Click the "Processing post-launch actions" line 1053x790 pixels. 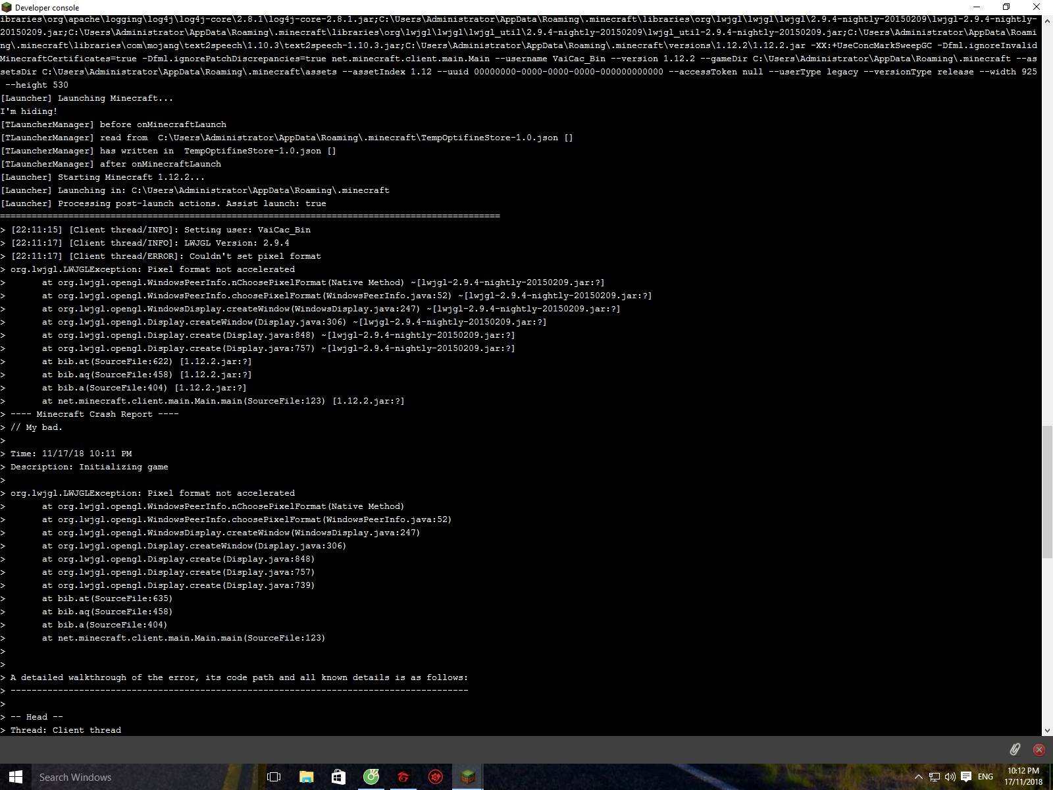tap(163, 203)
